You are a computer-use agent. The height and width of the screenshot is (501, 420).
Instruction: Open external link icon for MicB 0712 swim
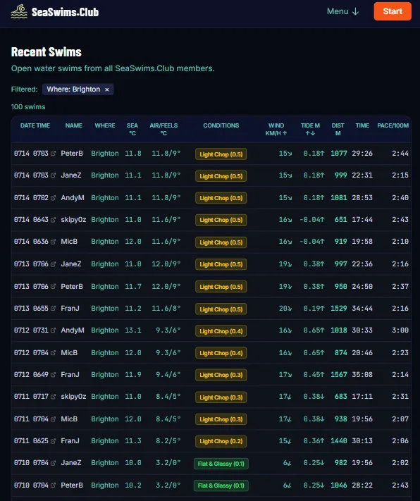tap(53, 352)
